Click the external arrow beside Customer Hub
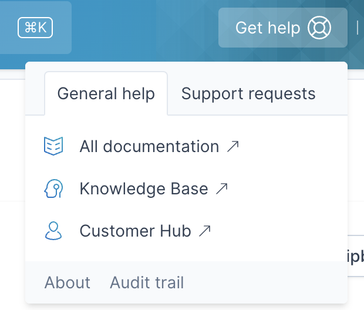 click(204, 231)
